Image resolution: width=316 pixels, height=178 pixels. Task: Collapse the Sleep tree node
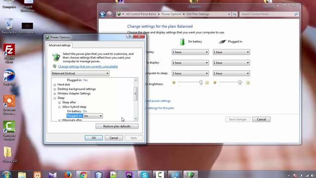pyautogui.click(x=55, y=98)
